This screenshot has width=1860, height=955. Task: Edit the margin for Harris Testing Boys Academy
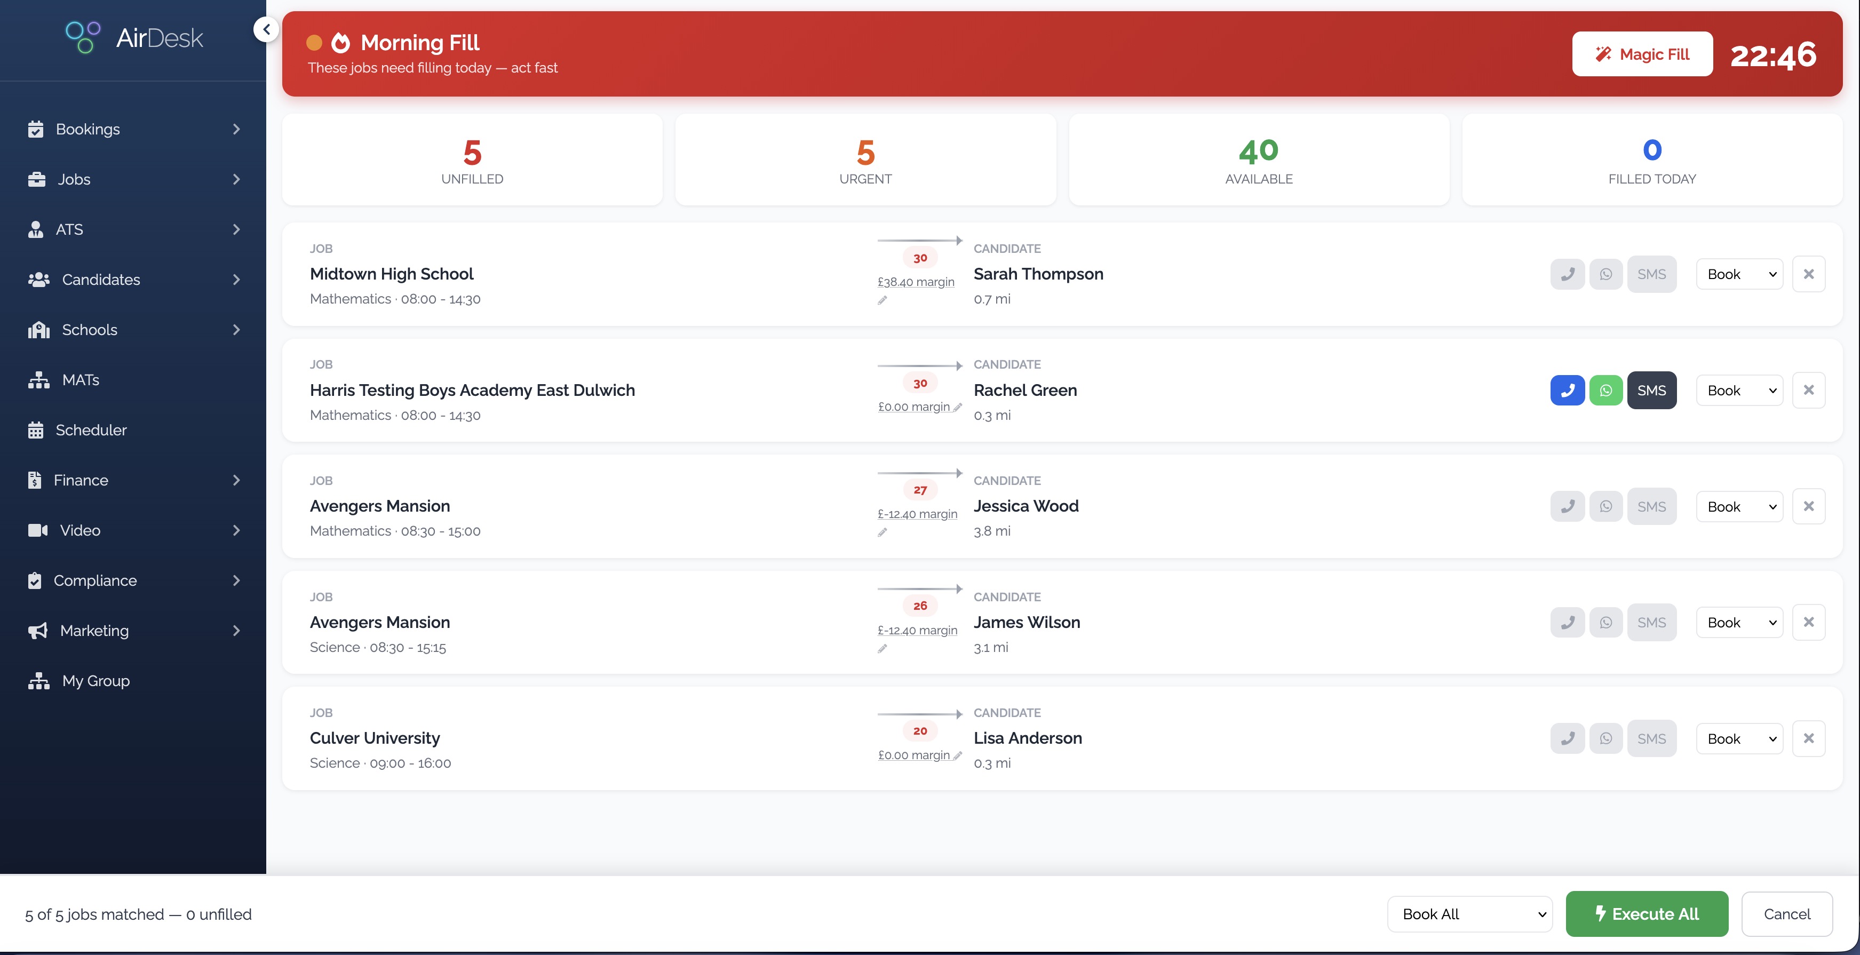[x=958, y=407]
